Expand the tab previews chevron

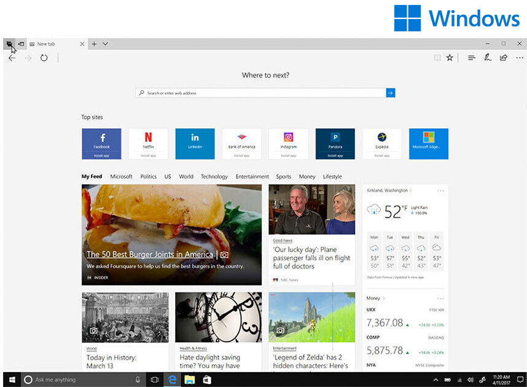(x=105, y=44)
